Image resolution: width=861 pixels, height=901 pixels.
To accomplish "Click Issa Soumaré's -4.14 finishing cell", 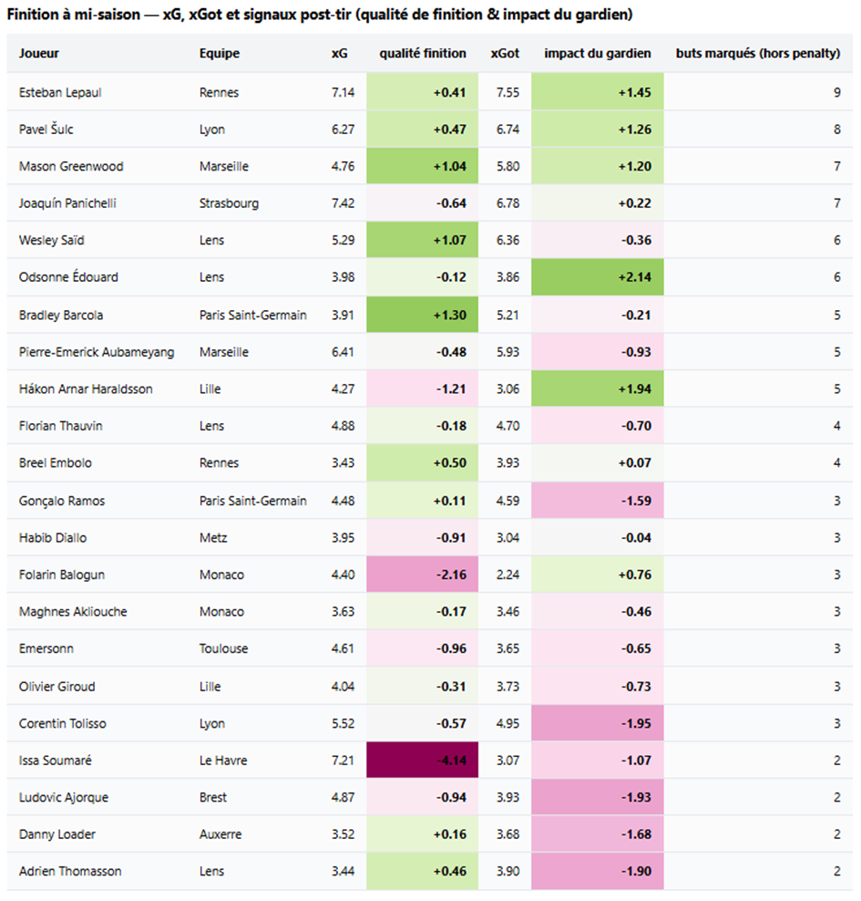I will click(423, 761).
